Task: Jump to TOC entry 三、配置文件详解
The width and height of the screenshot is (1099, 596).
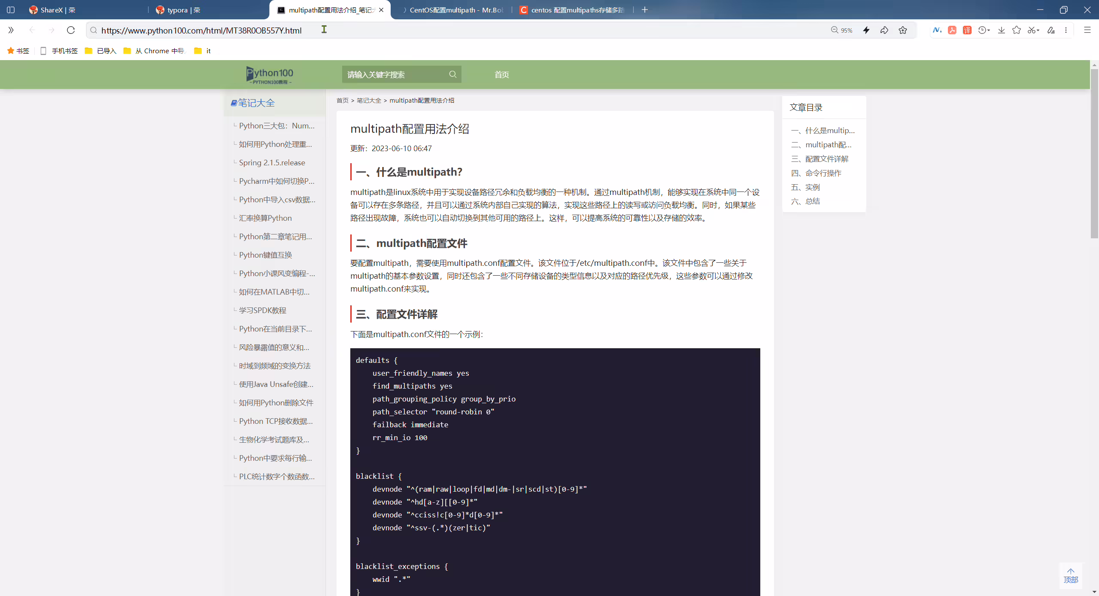Action: point(820,159)
